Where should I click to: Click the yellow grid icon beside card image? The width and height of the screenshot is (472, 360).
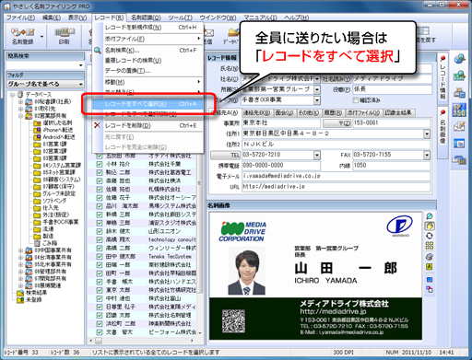(x=430, y=246)
